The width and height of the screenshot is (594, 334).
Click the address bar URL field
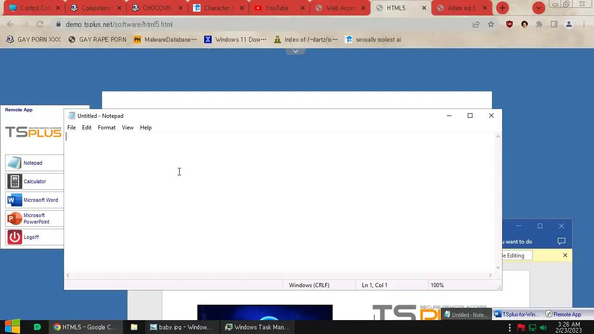tap(260, 25)
